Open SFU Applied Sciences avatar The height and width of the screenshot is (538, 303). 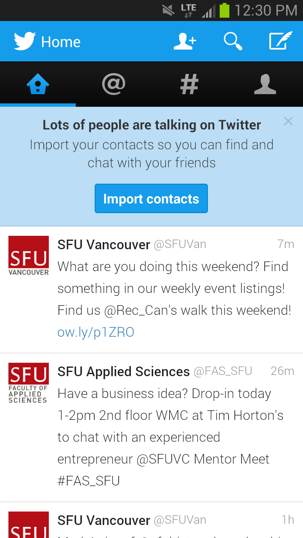click(29, 383)
